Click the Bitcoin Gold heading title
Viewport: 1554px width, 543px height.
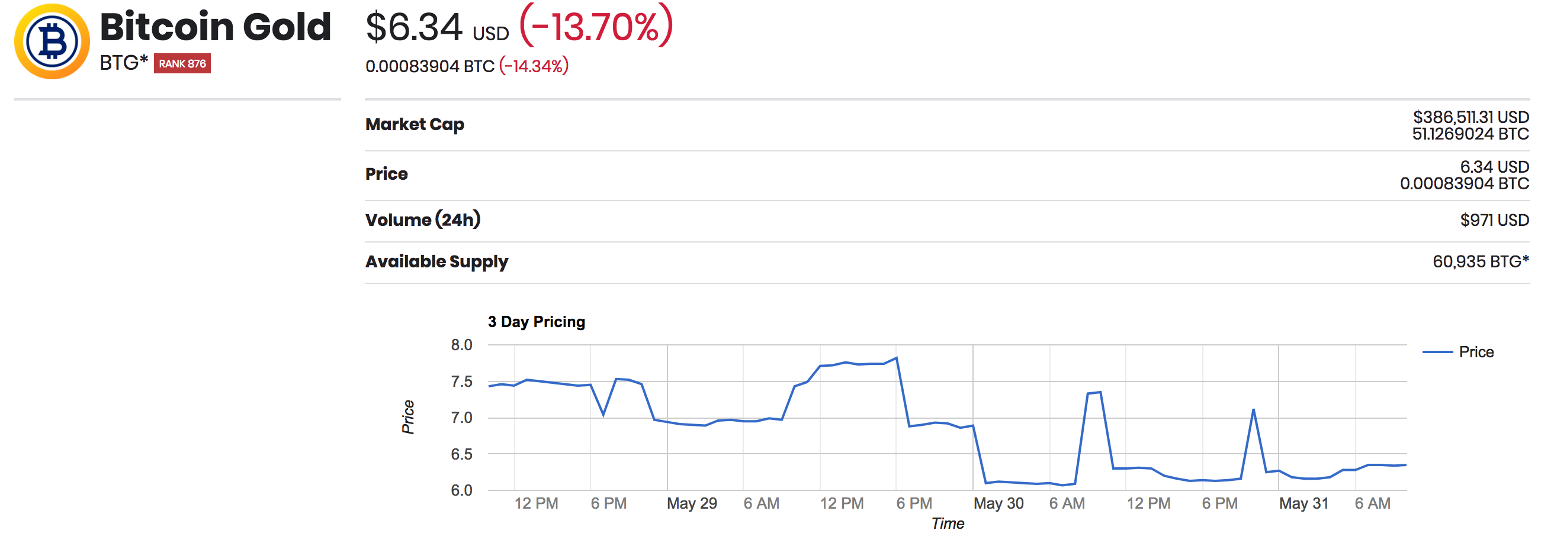pyautogui.click(x=216, y=27)
